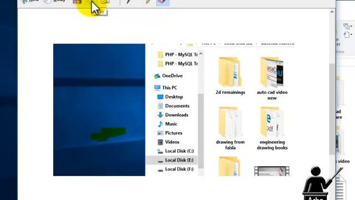The height and width of the screenshot is (200, 355).
Task: Click the Local Disk (F:) drive icon
Action: pyautogui.click(x=160, y=170)
